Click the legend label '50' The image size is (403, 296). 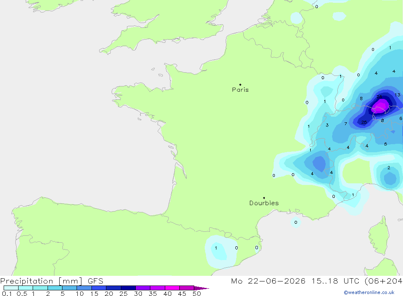click(197, 294)
